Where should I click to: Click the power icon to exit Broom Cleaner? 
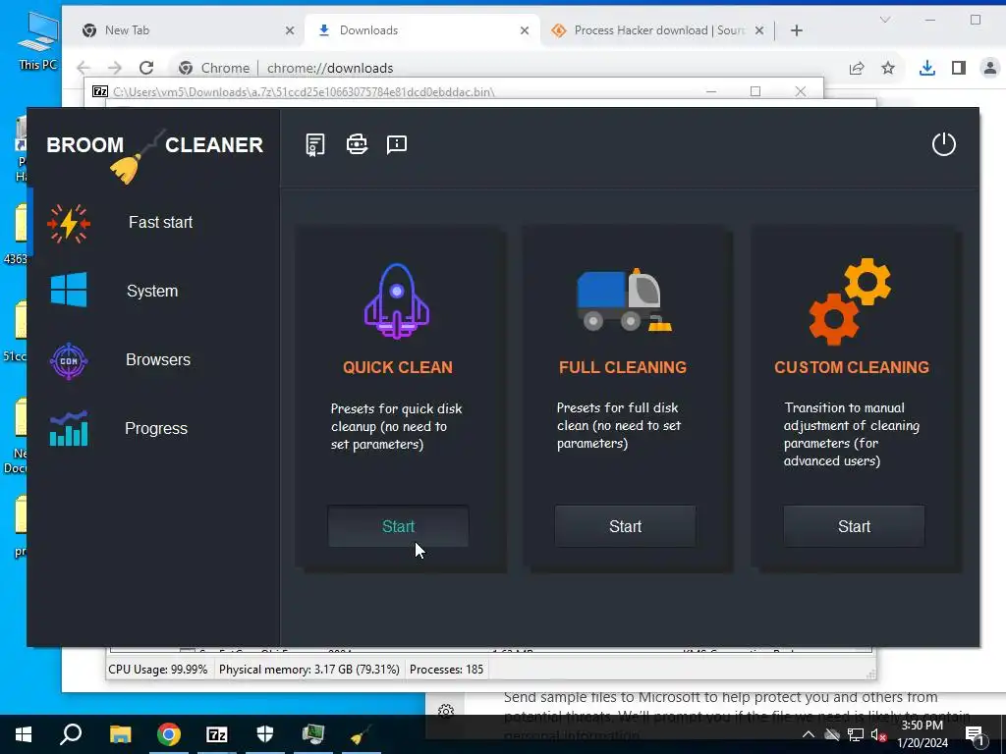(944, 144)
